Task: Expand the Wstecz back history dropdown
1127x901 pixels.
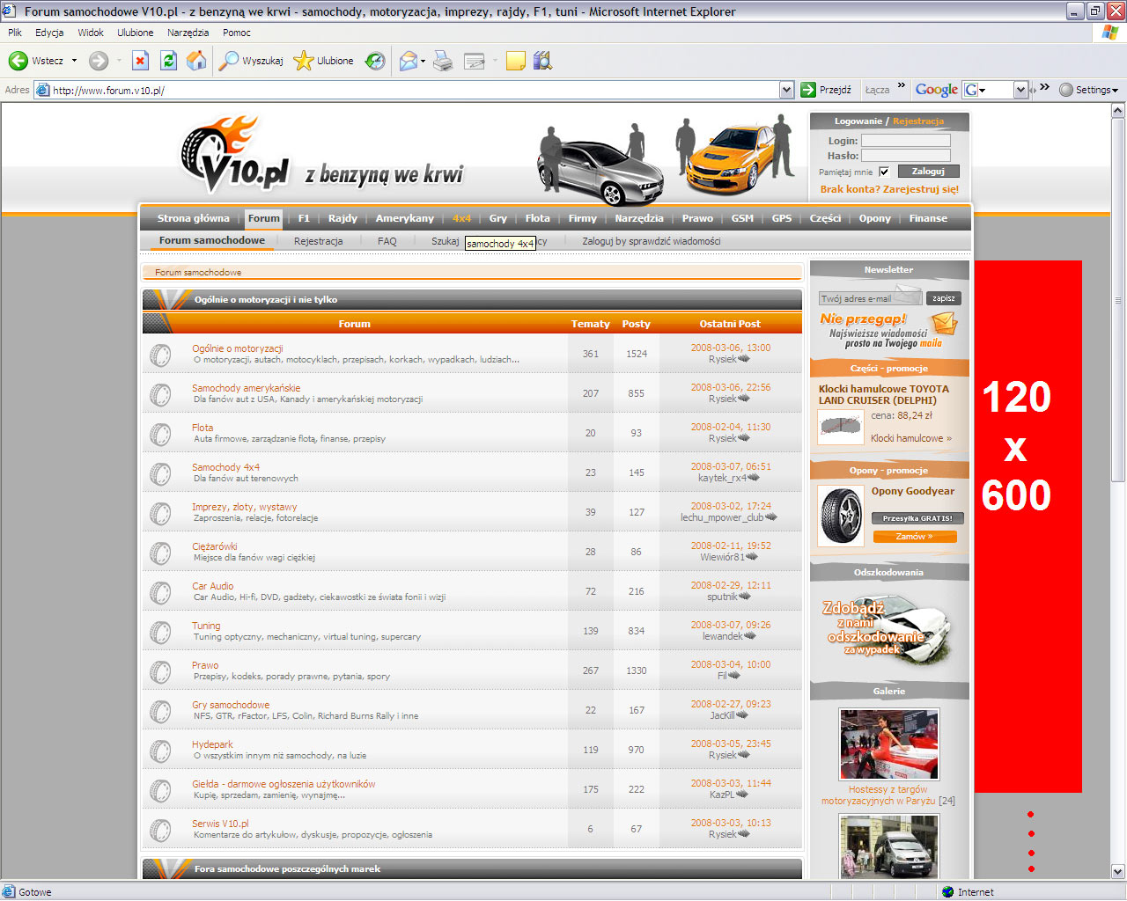Action: [74, 61]
